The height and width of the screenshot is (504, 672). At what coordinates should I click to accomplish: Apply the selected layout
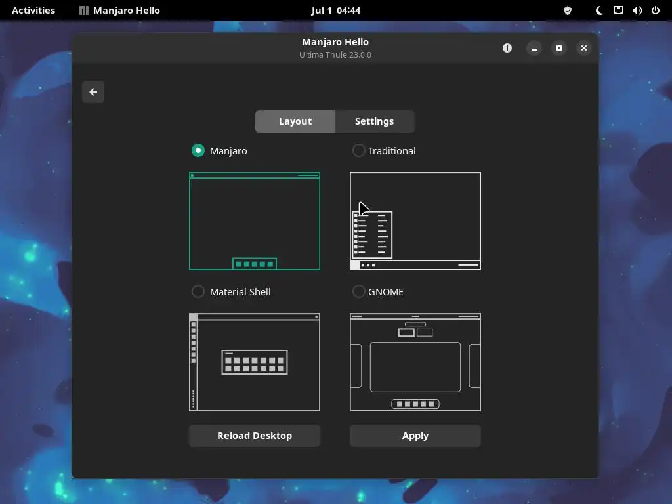[415, 436]
